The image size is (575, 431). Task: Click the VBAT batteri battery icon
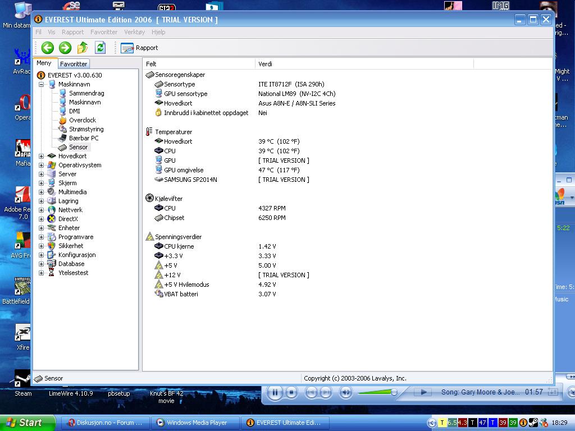click(x=159, y=294)
